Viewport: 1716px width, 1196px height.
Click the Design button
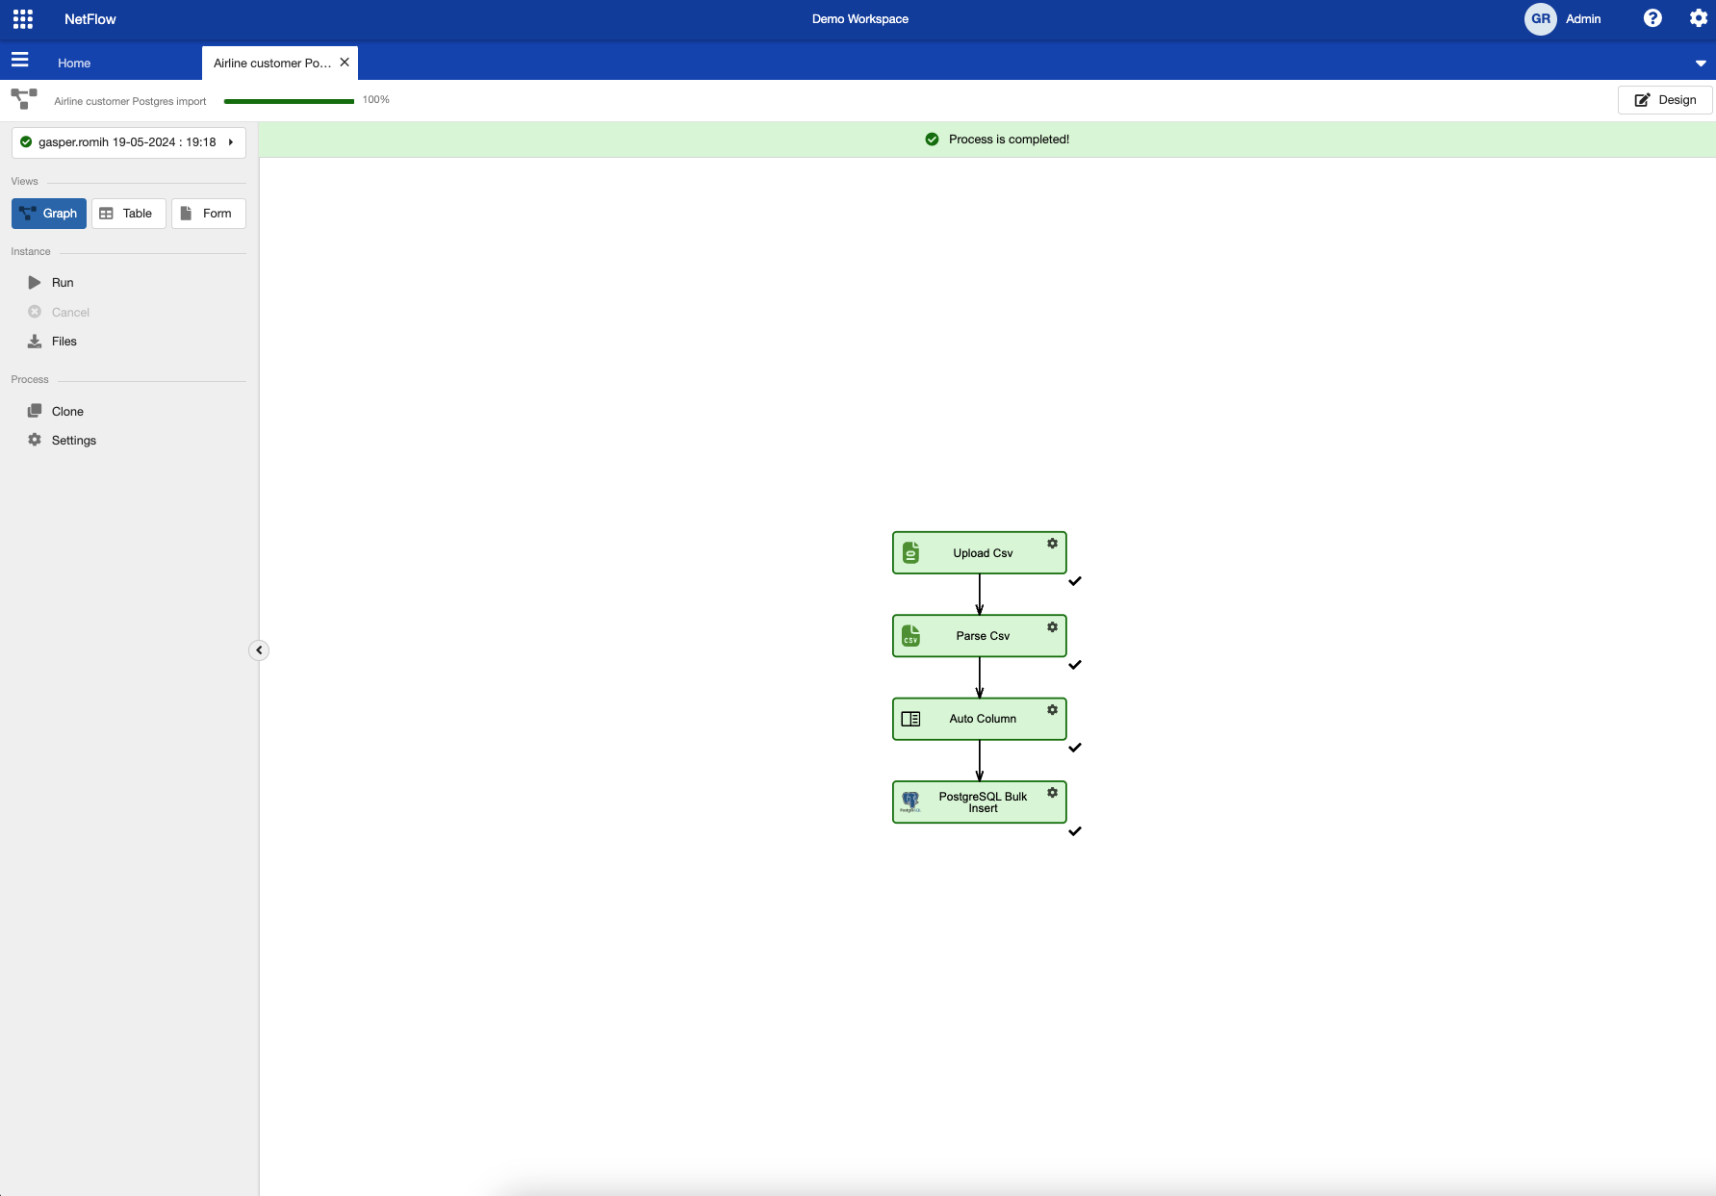click(x=1665, y=100)
